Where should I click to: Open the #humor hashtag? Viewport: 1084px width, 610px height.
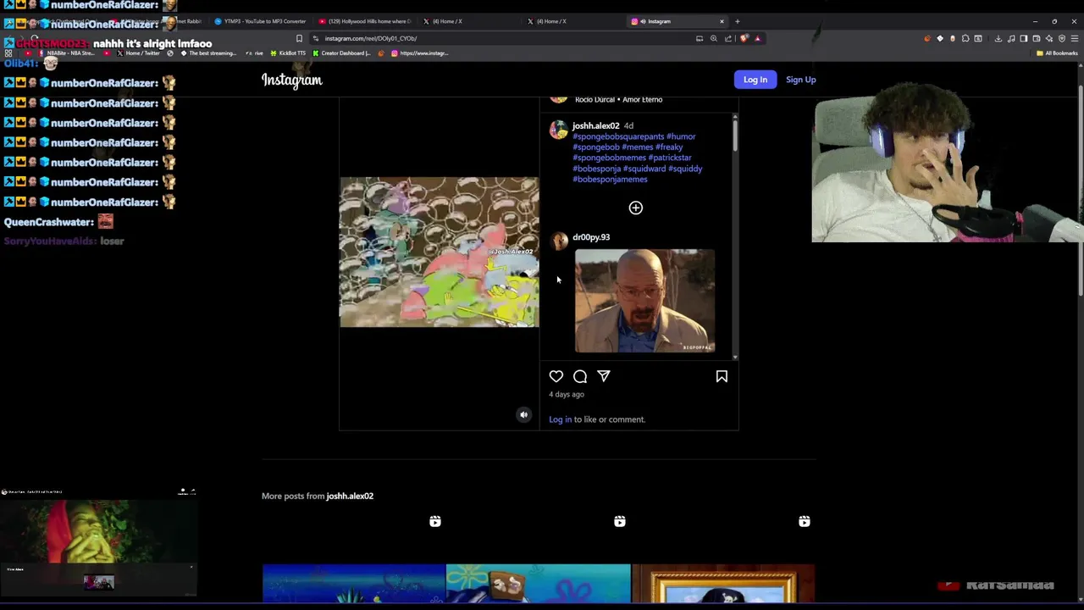point(681,136)
